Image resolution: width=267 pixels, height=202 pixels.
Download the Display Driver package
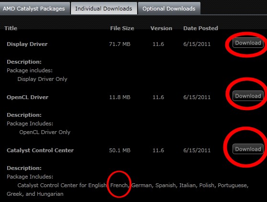pyautogui.click(x=248, y=43)
